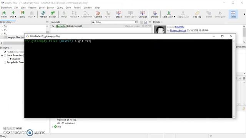Image resolution: width=246 pixels, height=138 pixels.
Task: Open the Branch menu
Action: click(50, 8)
